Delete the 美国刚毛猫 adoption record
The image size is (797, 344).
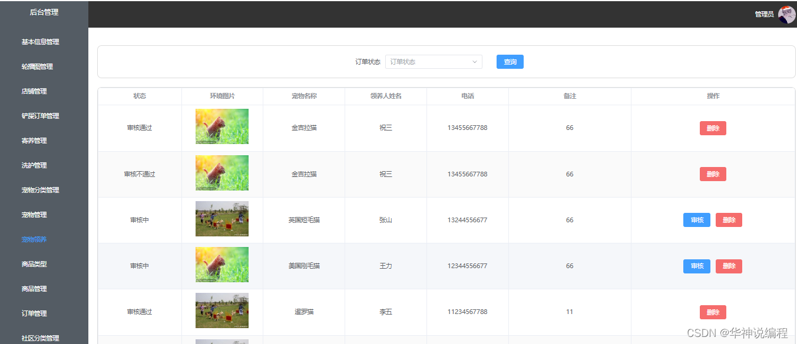pyautogui.click(x=729, y=266)
